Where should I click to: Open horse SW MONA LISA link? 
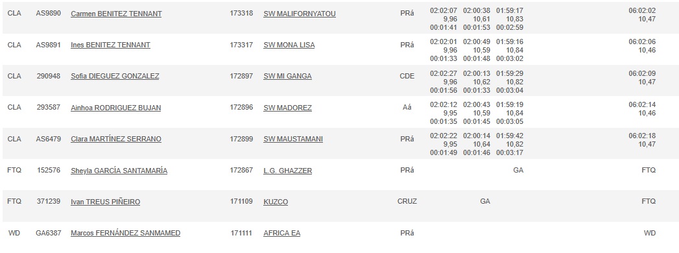pyautogui.click(x=289, y=45)
